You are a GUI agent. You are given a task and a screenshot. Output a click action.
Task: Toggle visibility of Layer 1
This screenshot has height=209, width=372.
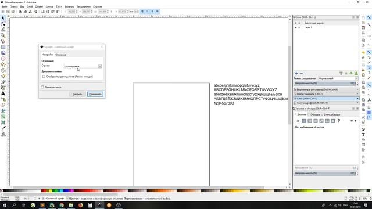(x=296, y=27)
